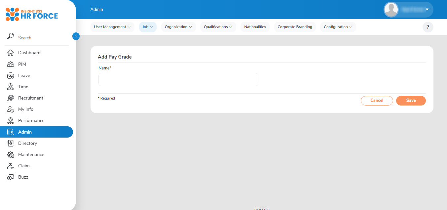Click the '* Required' note

pos(106,98)
